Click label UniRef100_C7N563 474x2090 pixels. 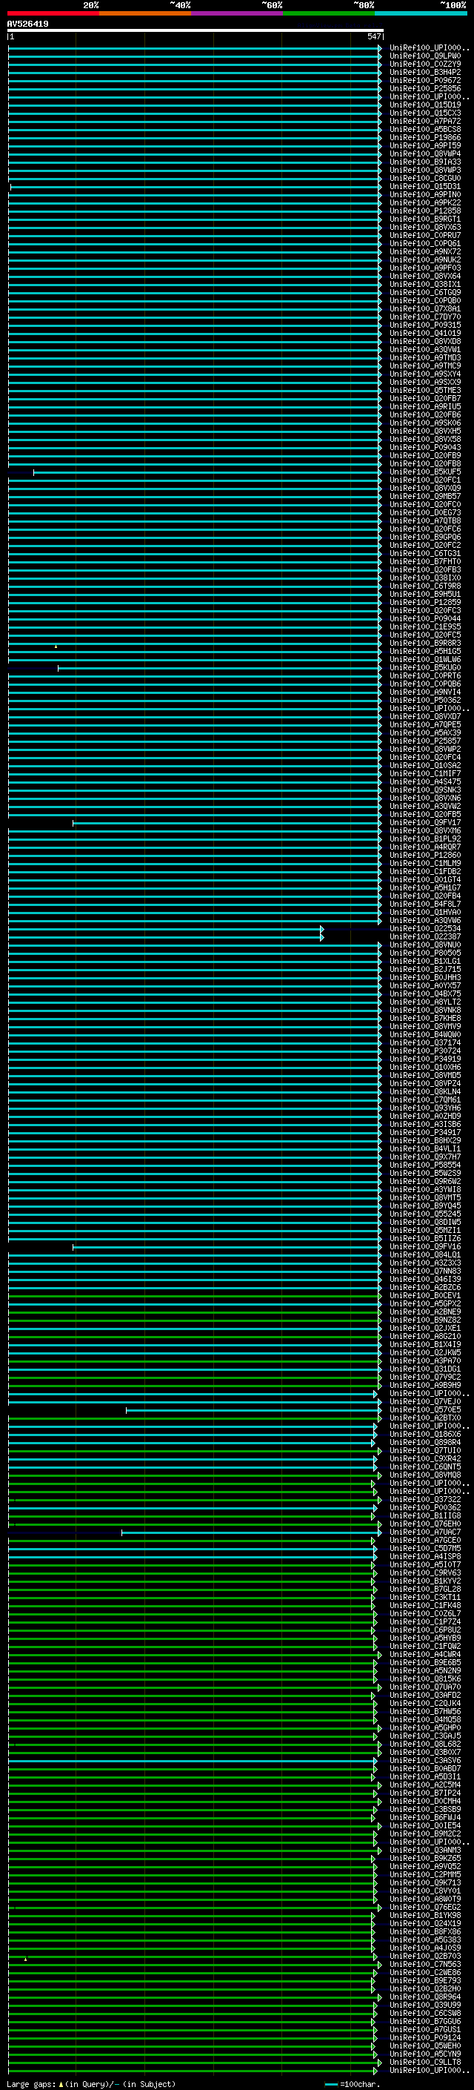pos(424,1963)
